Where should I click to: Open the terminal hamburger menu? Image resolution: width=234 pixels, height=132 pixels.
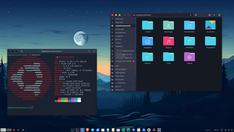[x=94, y=51]
